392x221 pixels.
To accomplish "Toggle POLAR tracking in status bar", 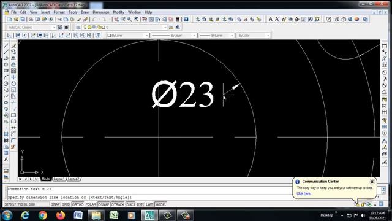I will pos(91,204).
